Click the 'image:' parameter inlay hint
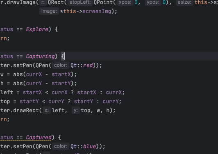Viewport: 218px width, 154px height. (x=49, y=11)
